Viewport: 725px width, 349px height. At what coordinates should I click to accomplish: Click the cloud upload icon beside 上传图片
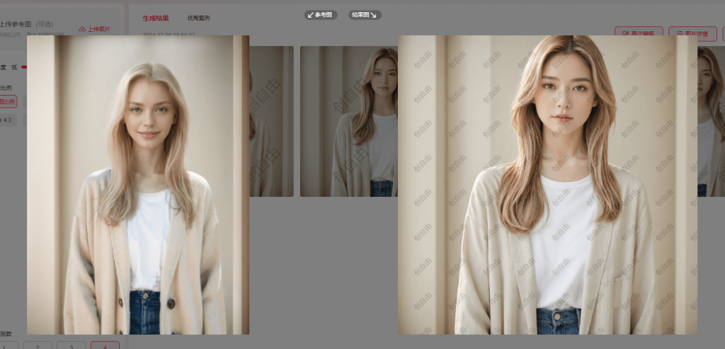click(x=82, y=30)
